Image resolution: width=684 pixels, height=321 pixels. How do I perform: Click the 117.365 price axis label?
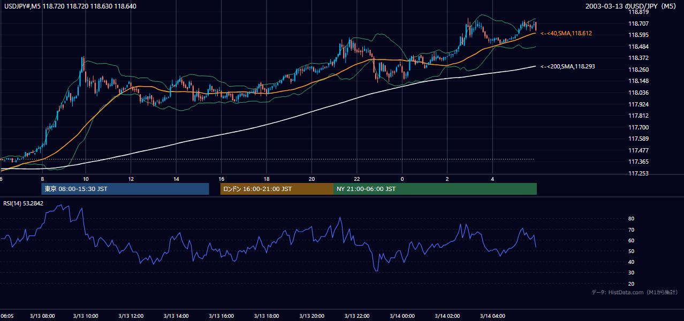click(x=638, y=162)
